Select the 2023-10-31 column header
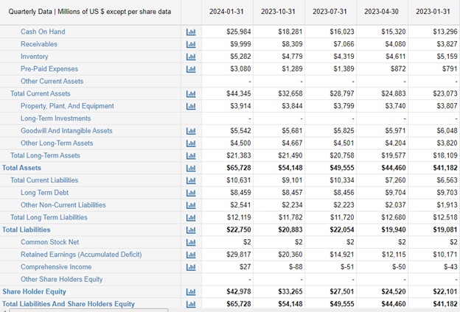The image size is (460, 312). [x=278, y=12]
